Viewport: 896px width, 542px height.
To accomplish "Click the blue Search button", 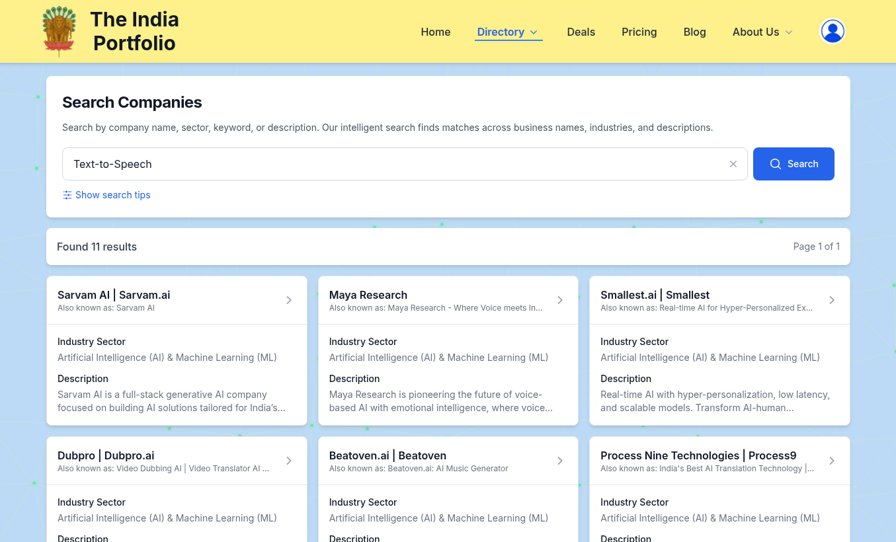I will pyautogui.click(x=794, y=164).
